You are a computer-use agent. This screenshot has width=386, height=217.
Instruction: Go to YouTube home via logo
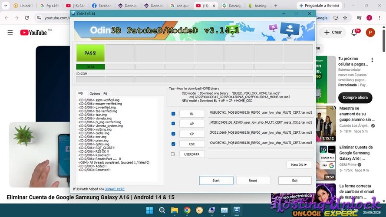pyautogui.click(x=33, y=33)
